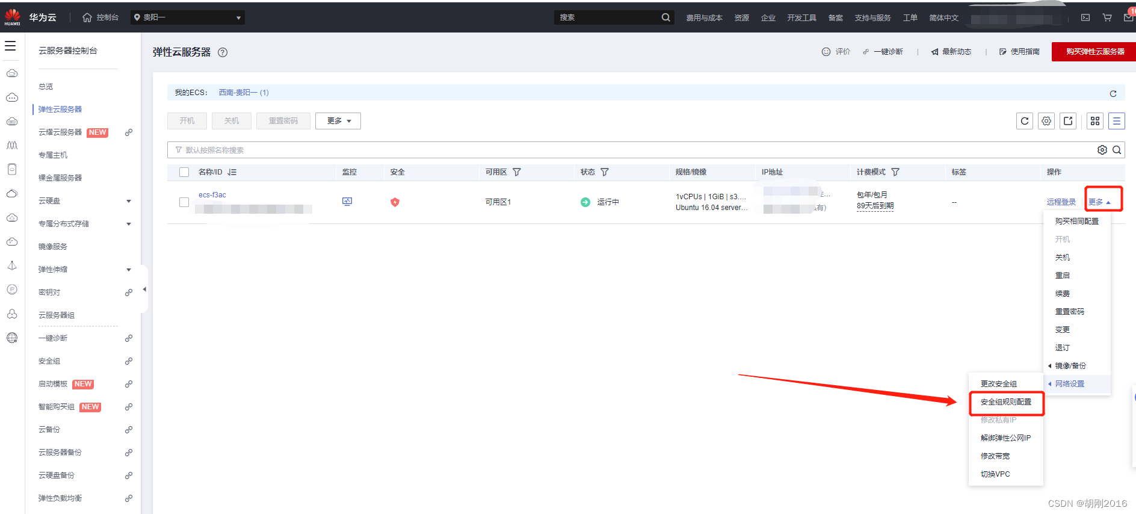Open the shopping cart icon
Viewport: 1136px width, 514px height.
pyautogui.click(x=1107, y=17)
